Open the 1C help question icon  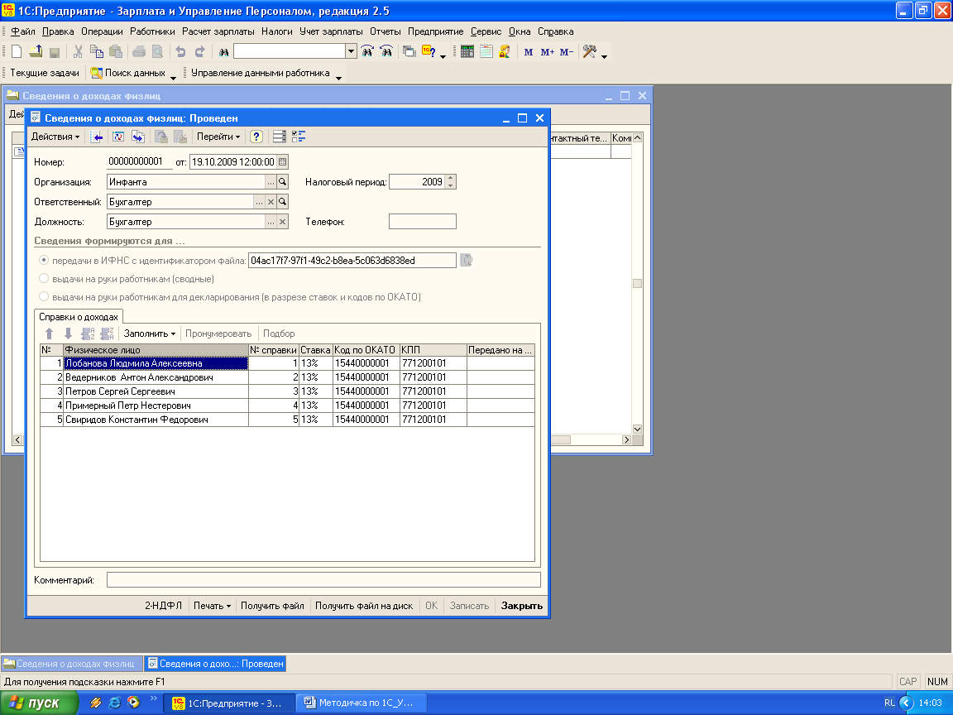point(429,51)
